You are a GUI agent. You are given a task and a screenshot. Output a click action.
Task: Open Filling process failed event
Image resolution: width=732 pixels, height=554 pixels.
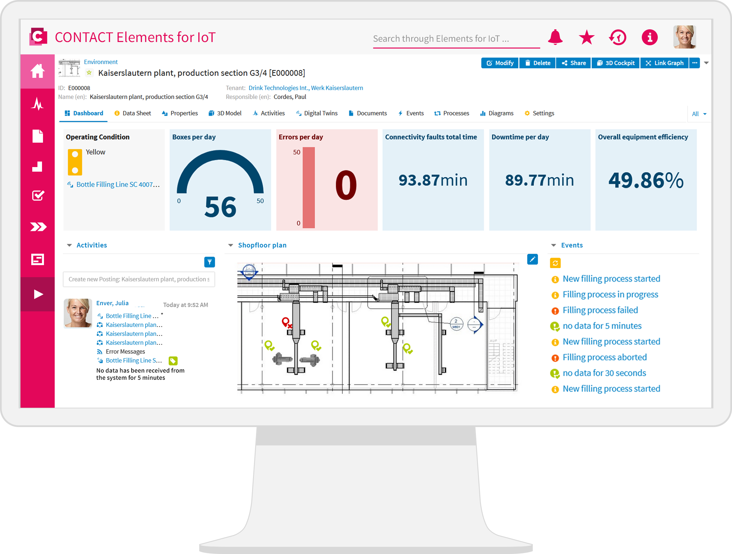tap(600, 310)
